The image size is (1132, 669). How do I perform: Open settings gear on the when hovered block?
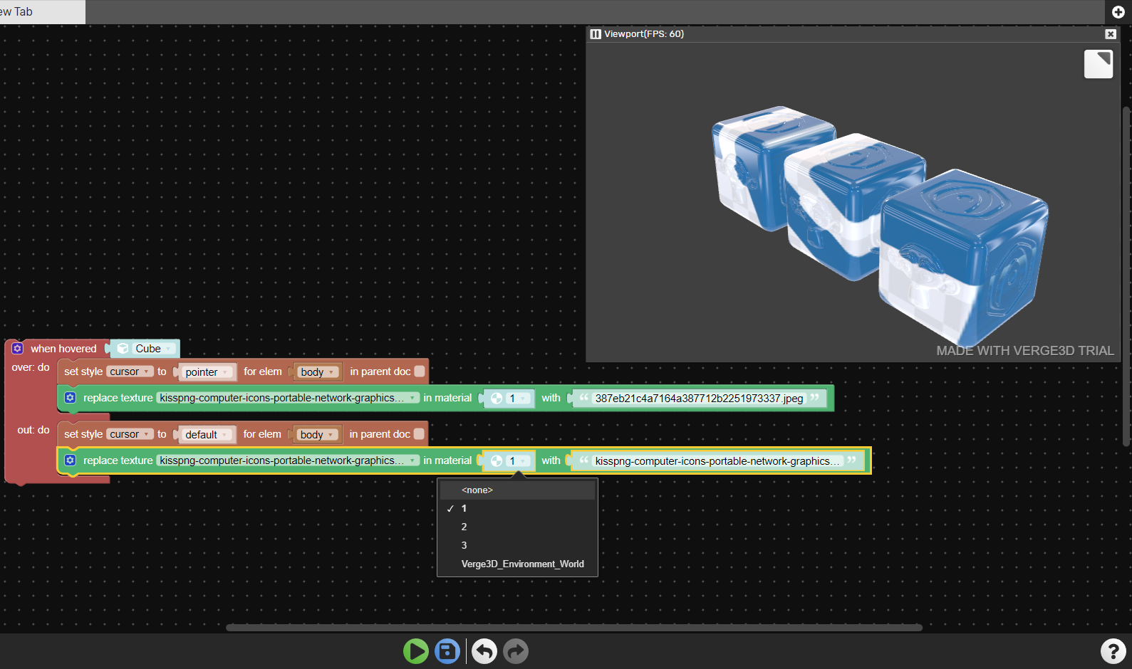tap(18, 349)
